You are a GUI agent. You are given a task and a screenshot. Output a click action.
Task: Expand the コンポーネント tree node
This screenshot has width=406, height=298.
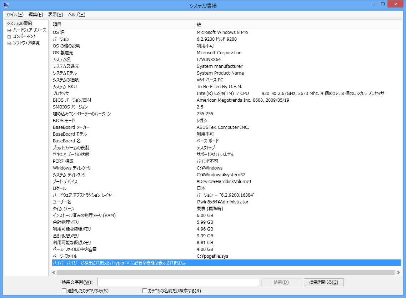[x=9, y=37]
